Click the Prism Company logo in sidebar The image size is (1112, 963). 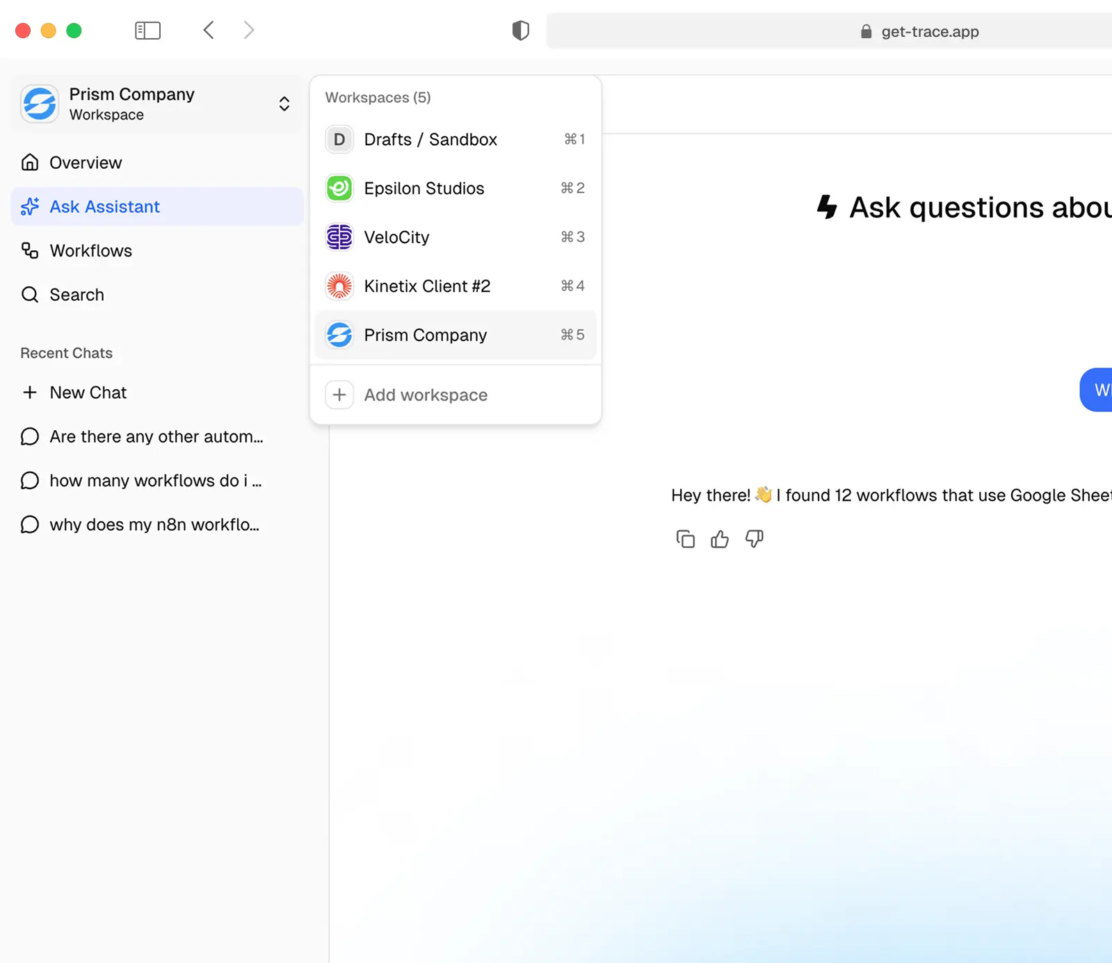pos(40,104)
